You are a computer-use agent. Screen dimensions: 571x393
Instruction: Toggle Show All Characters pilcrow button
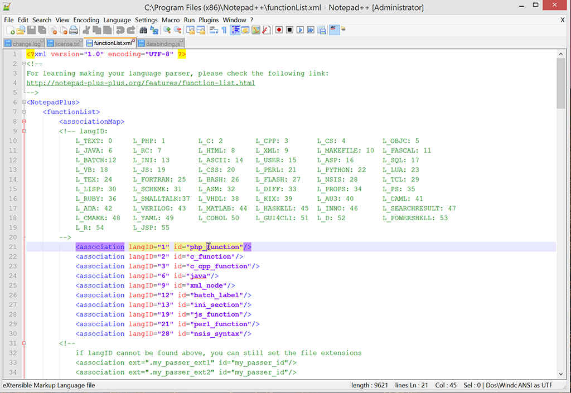click(224, 30)
